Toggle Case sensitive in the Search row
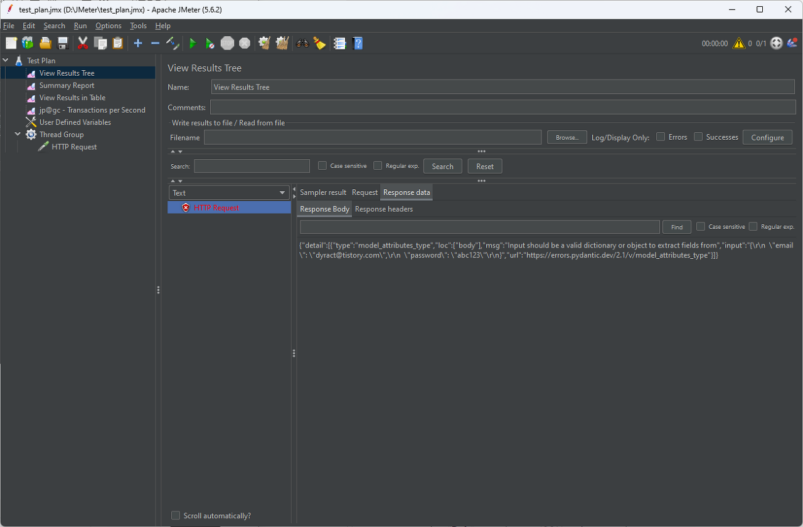The width and height of the screenshot is (803, 527). [x=322, y=165]
